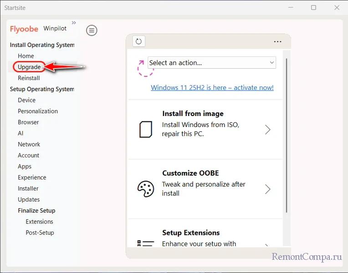Click the Customize OOBE palette icon
This screenshot has width=348, height=273.
(145, 189)
